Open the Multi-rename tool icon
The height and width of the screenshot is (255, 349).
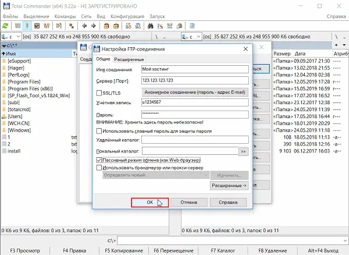pos(160,26)
